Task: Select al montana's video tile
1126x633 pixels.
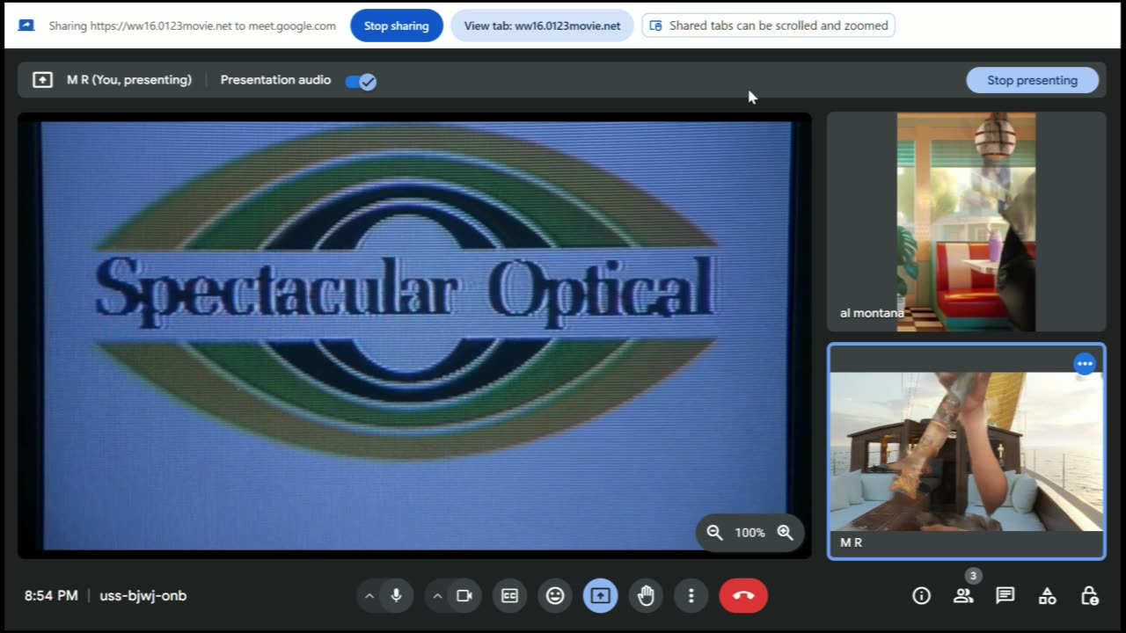Action: (966, 222)
